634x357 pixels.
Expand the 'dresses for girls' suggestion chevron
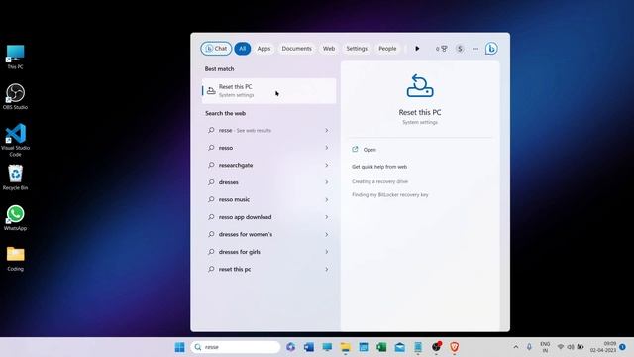tap(326, 252)
